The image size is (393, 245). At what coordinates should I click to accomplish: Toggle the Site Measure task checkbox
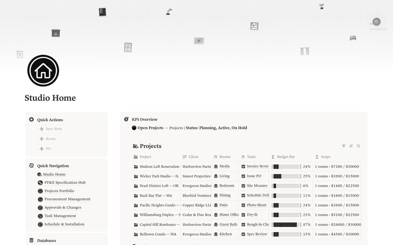point(243,186)
